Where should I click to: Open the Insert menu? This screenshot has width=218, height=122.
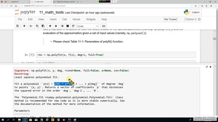(53, 19)
